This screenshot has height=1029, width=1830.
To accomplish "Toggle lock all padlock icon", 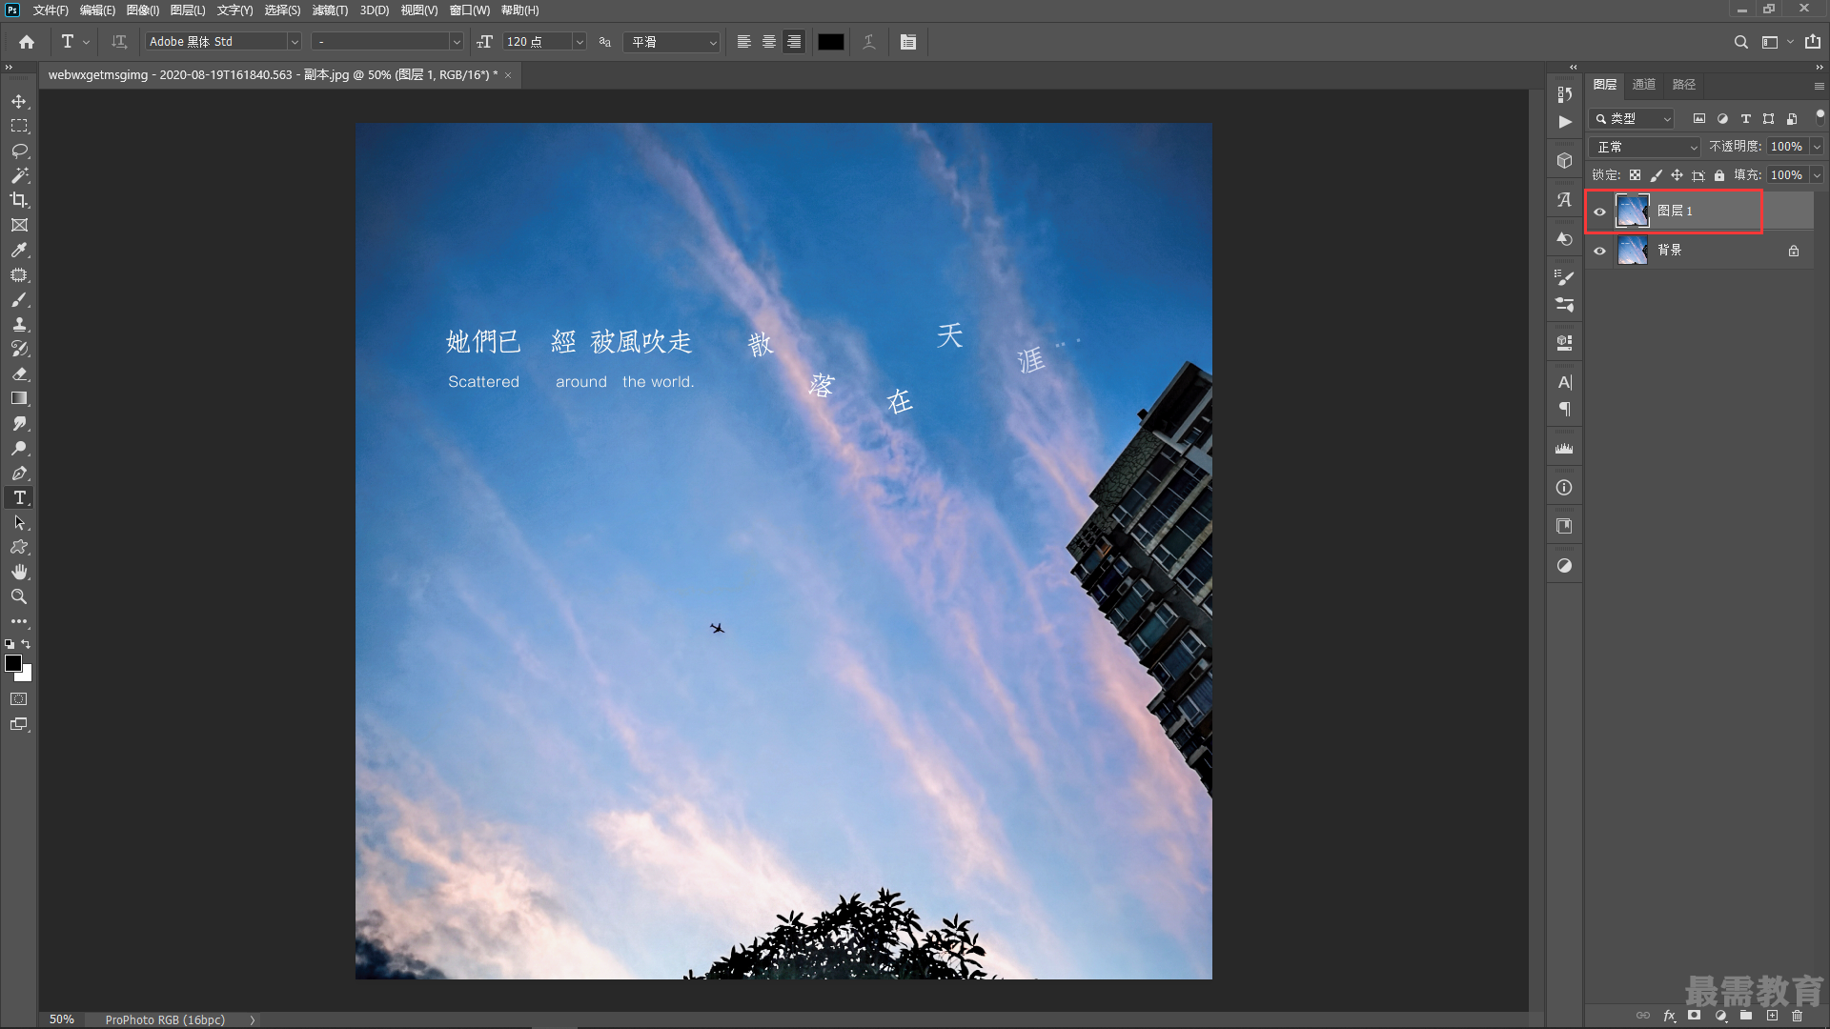I will [1719, 175].
